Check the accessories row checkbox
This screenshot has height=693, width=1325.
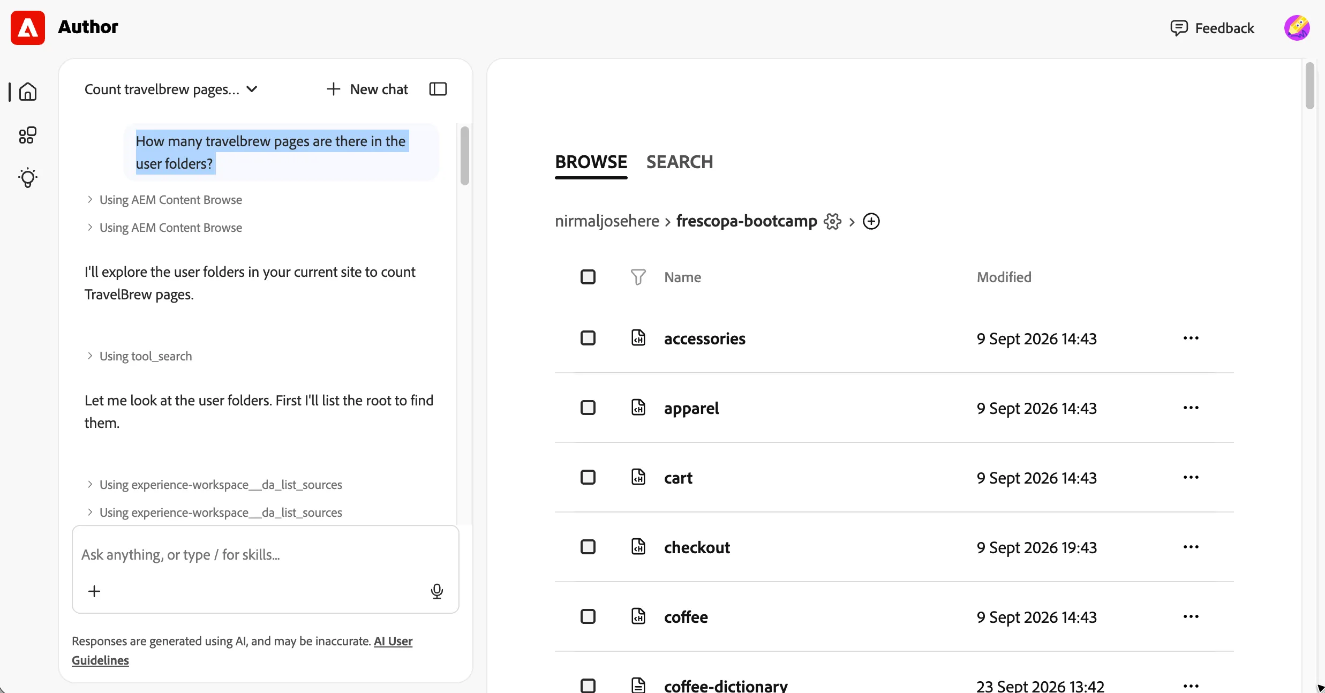(x=588, y=338)
